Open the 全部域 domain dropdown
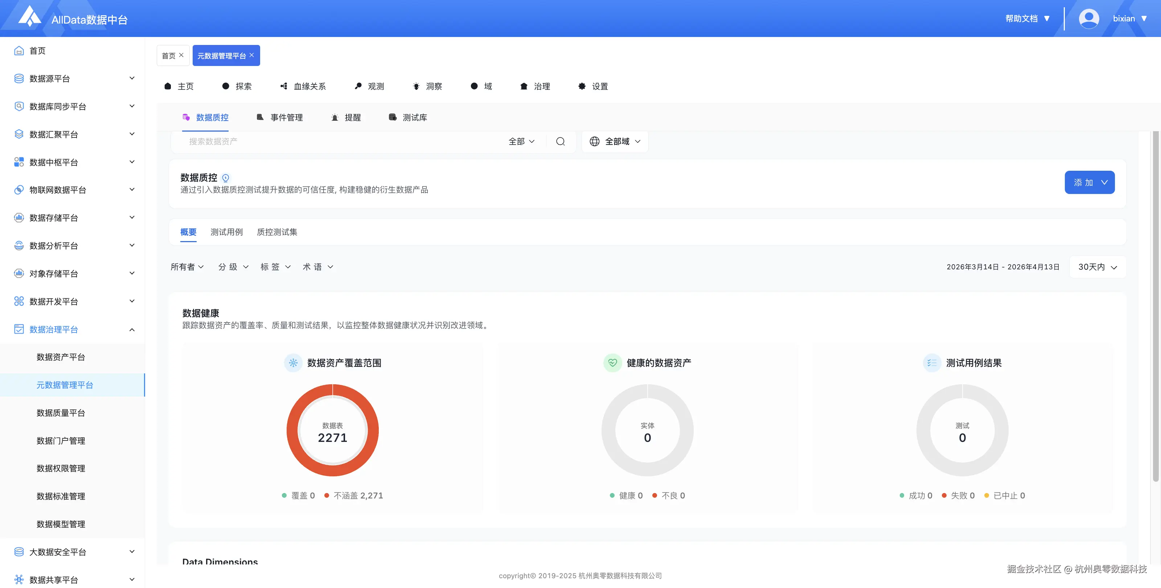The image size is (1161, 588). point(615,141)
